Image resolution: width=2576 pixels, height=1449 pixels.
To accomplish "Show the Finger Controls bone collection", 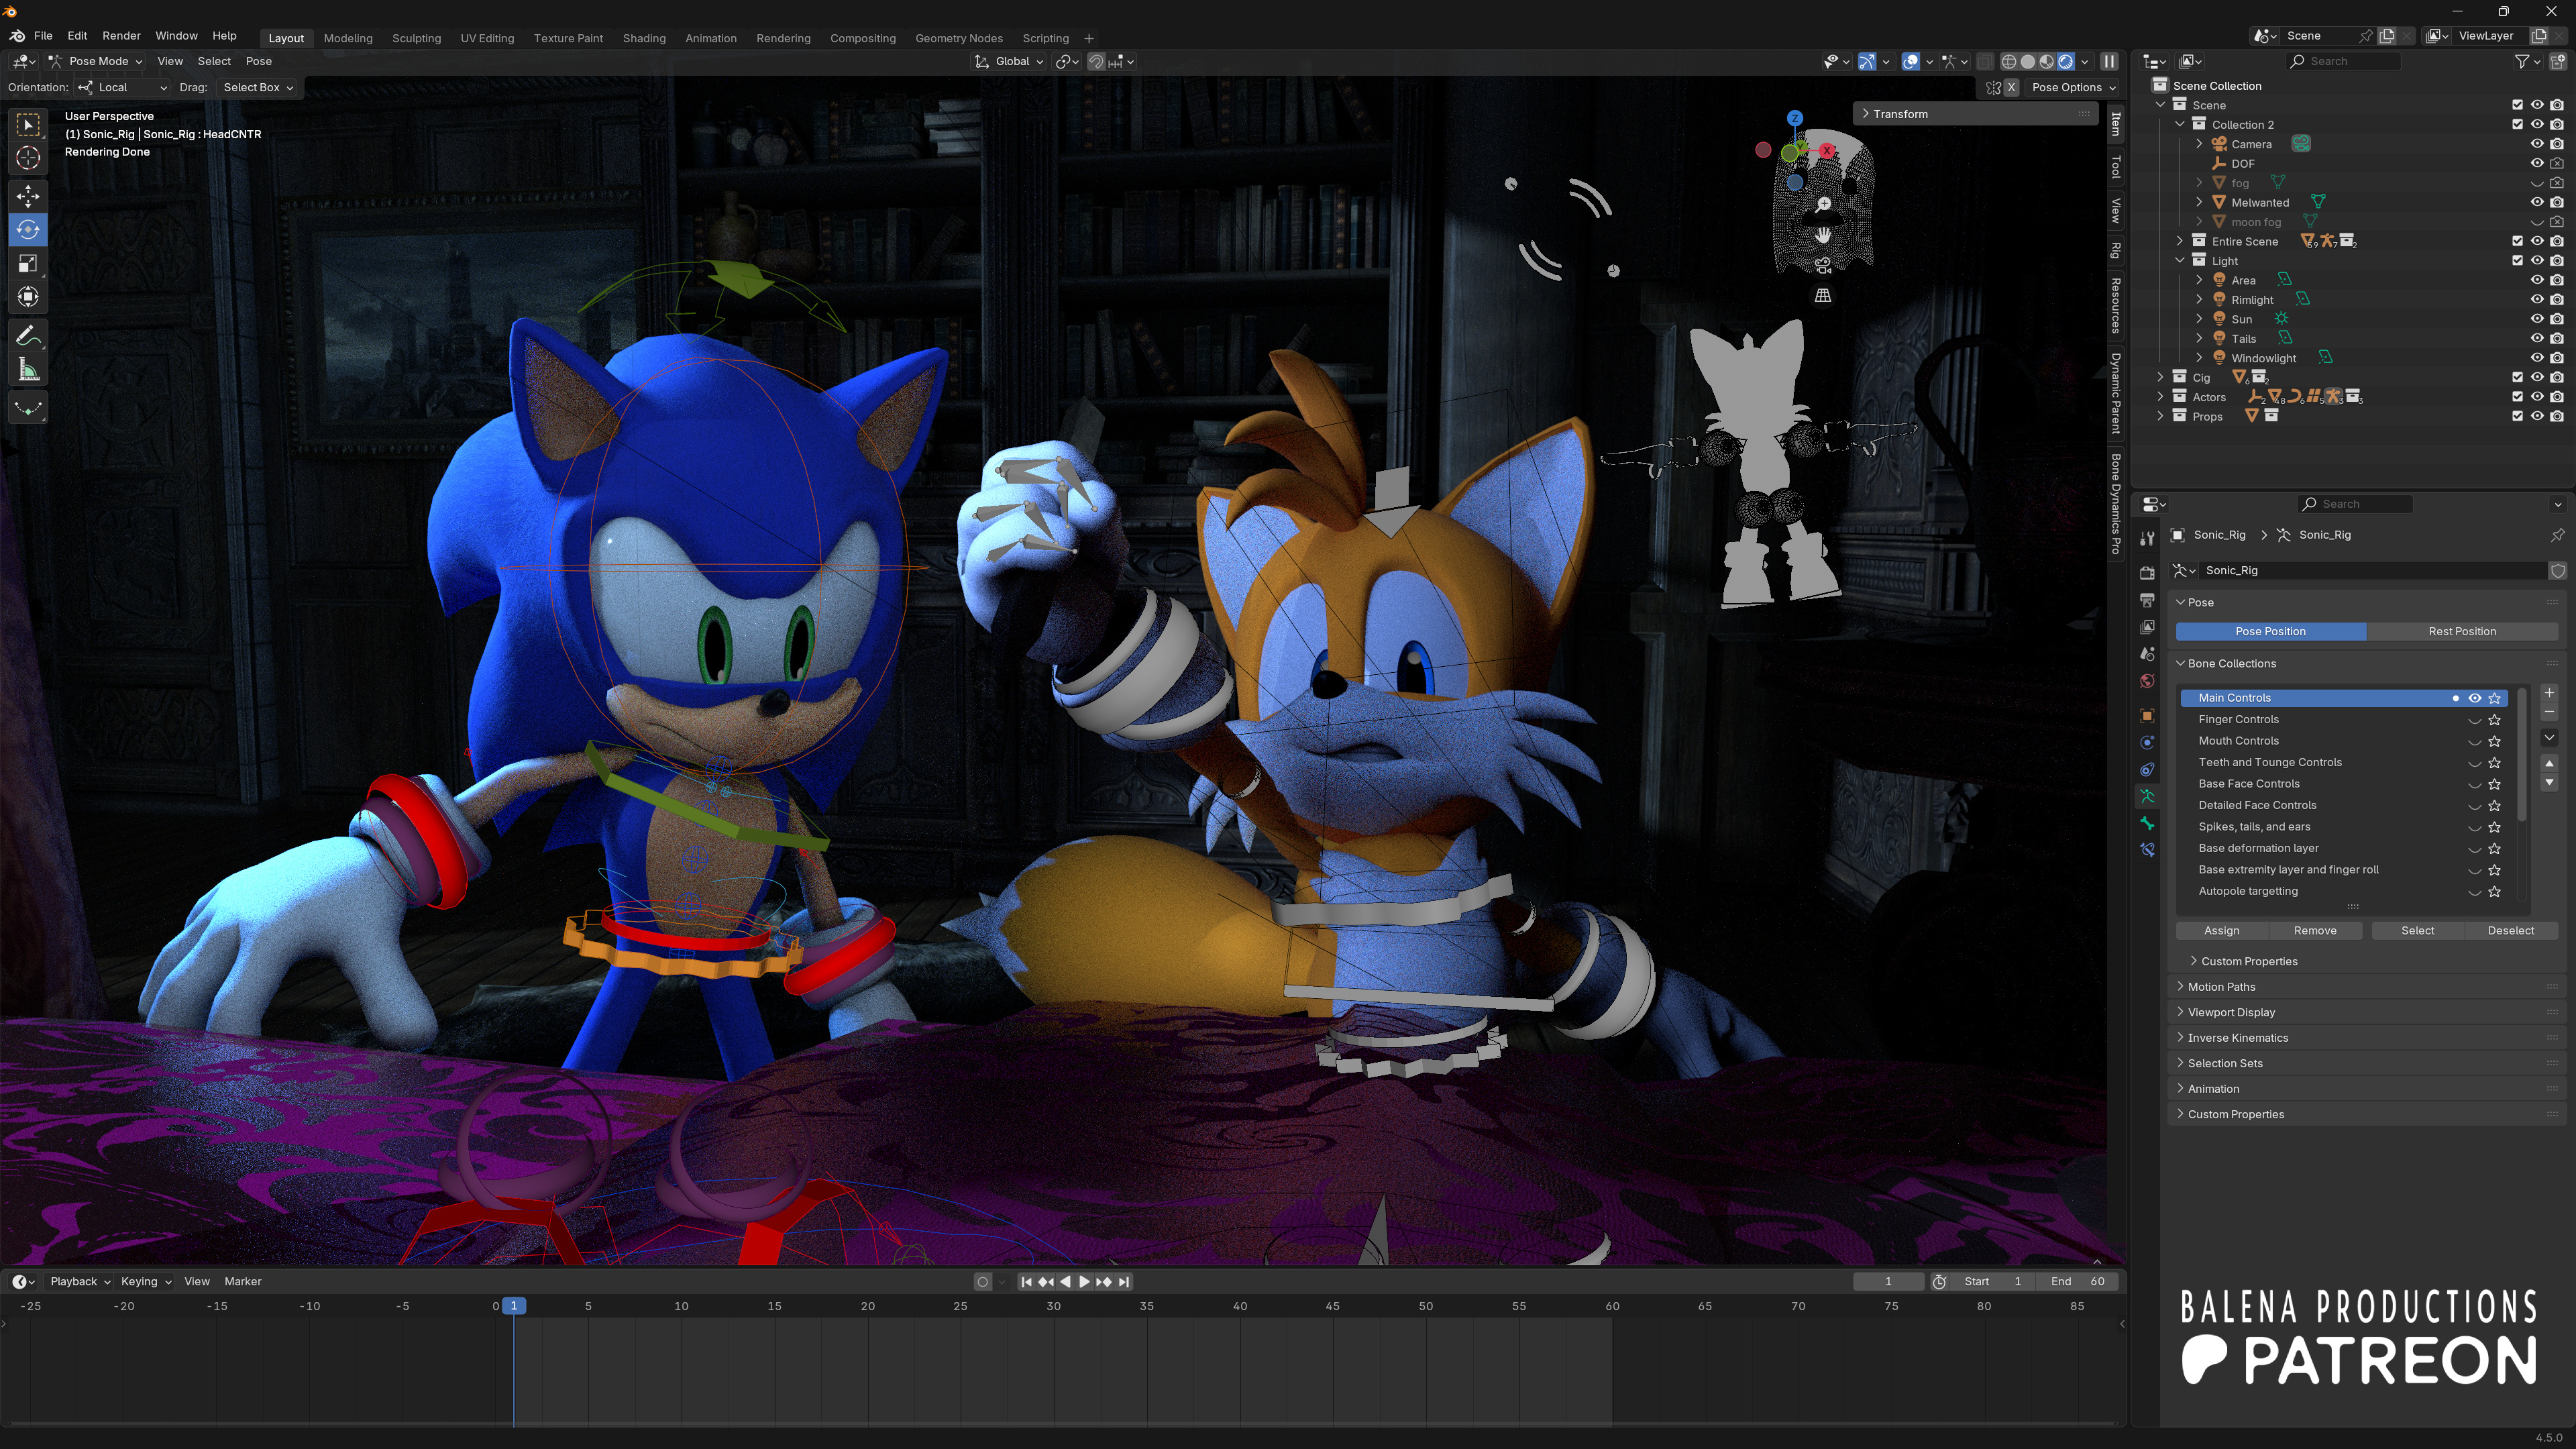I will [2475, 720].
